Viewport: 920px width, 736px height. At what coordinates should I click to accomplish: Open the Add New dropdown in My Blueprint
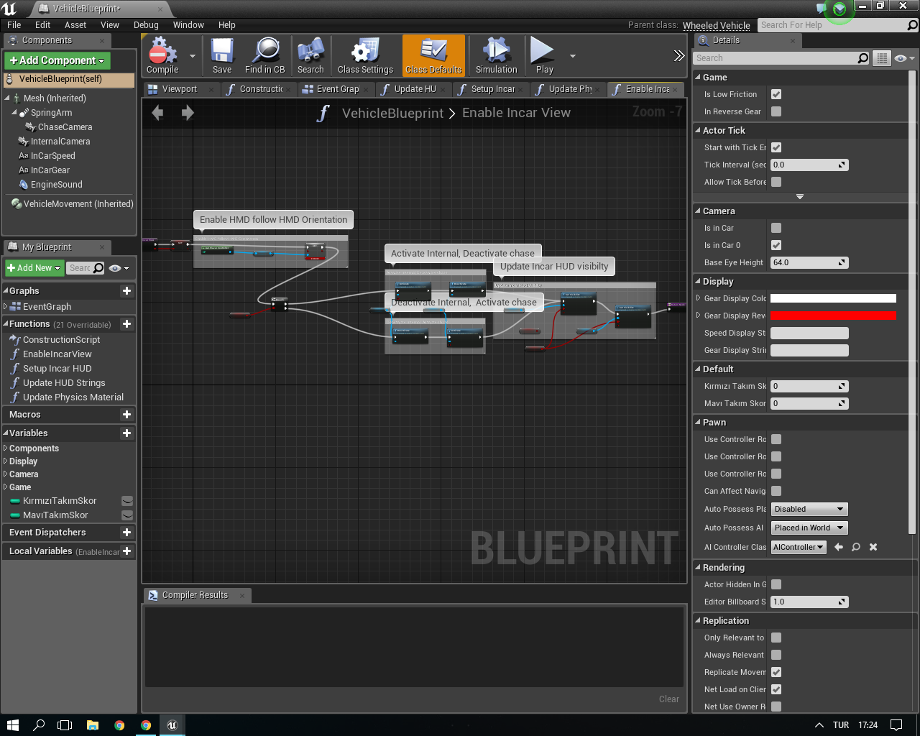tap(34, 268)
